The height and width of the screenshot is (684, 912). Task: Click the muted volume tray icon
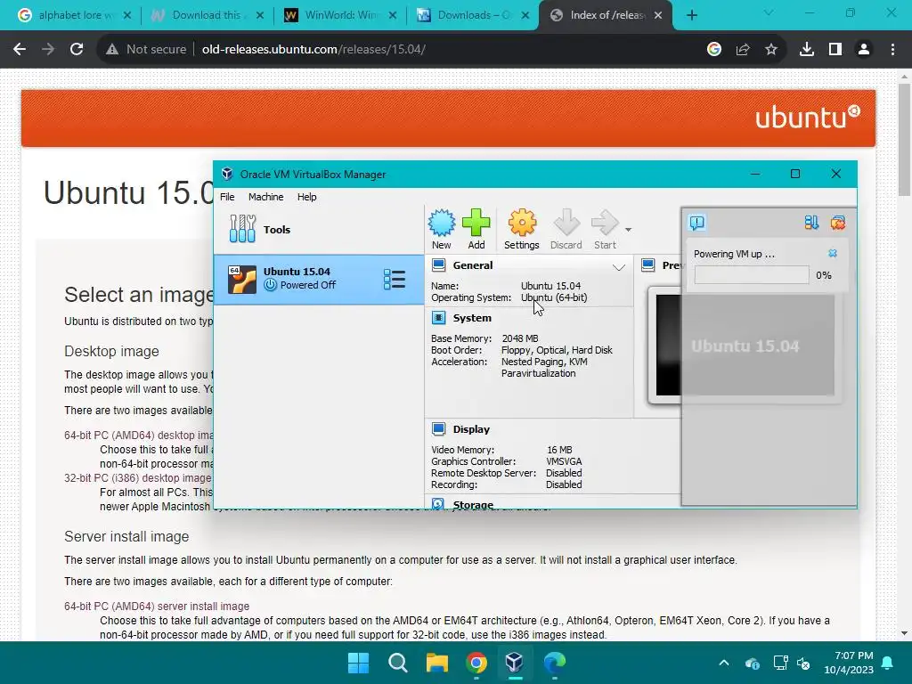click(803, 663)
